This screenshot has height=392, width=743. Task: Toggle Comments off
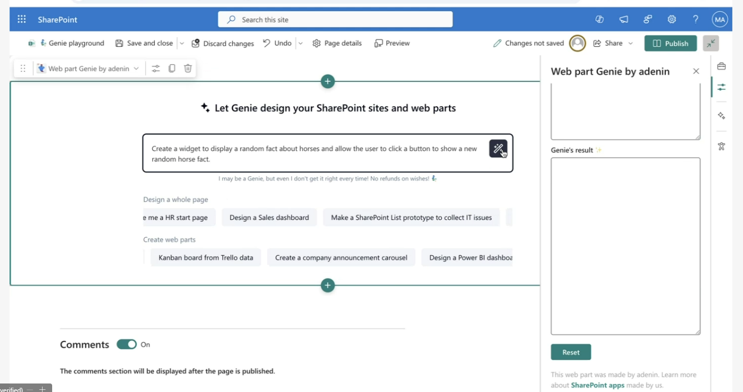pyautogui.click(x=127, y=345)
